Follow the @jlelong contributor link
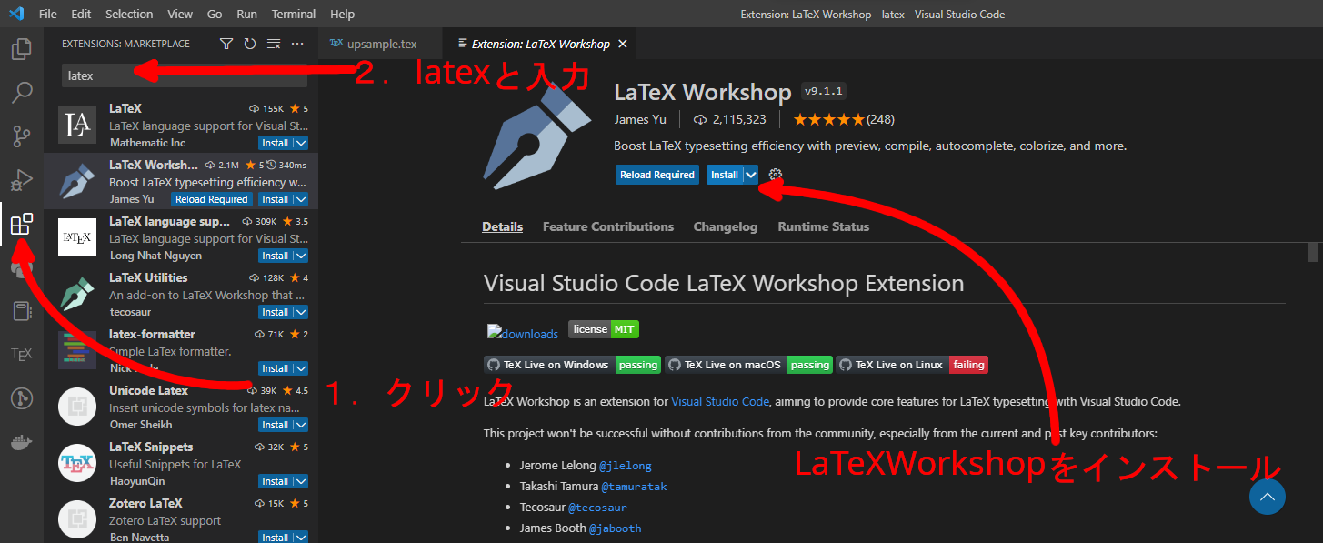 click(x=626, y=465)
